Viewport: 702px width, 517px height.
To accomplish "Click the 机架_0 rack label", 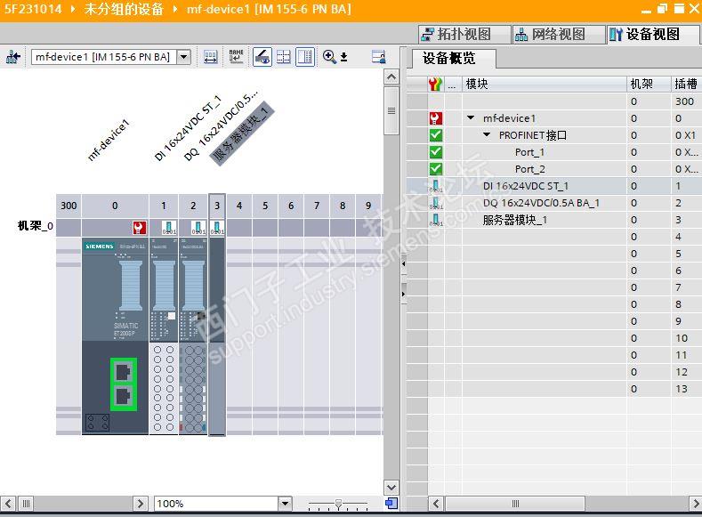I will coord(36,226).
